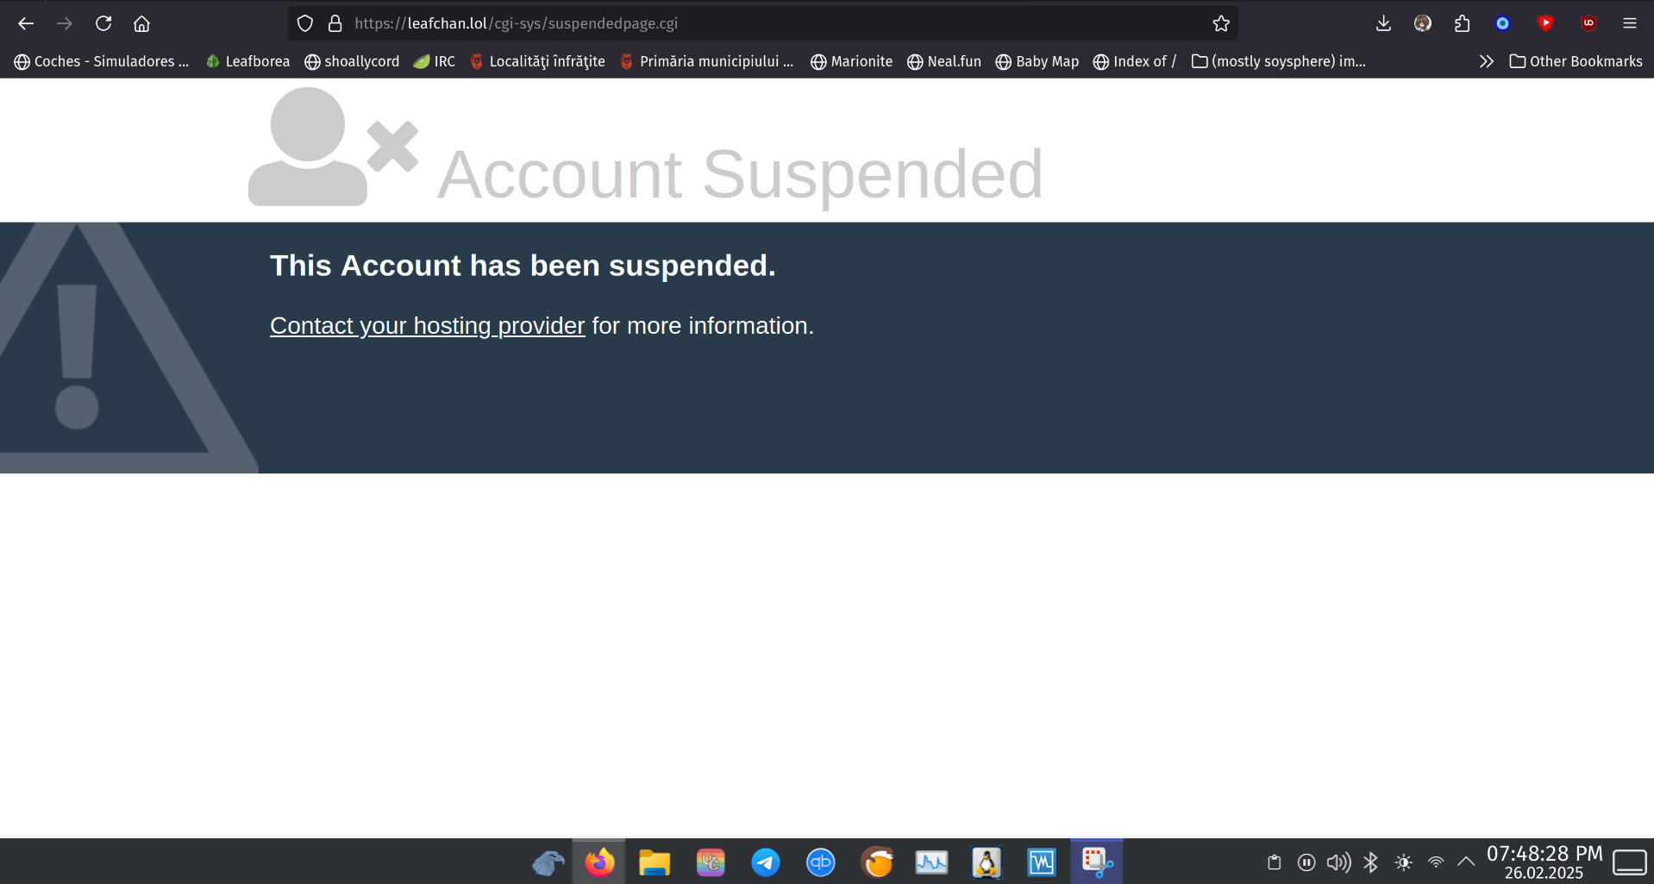
Task: Open the Baby Map bookmark
Action: 1037,61
